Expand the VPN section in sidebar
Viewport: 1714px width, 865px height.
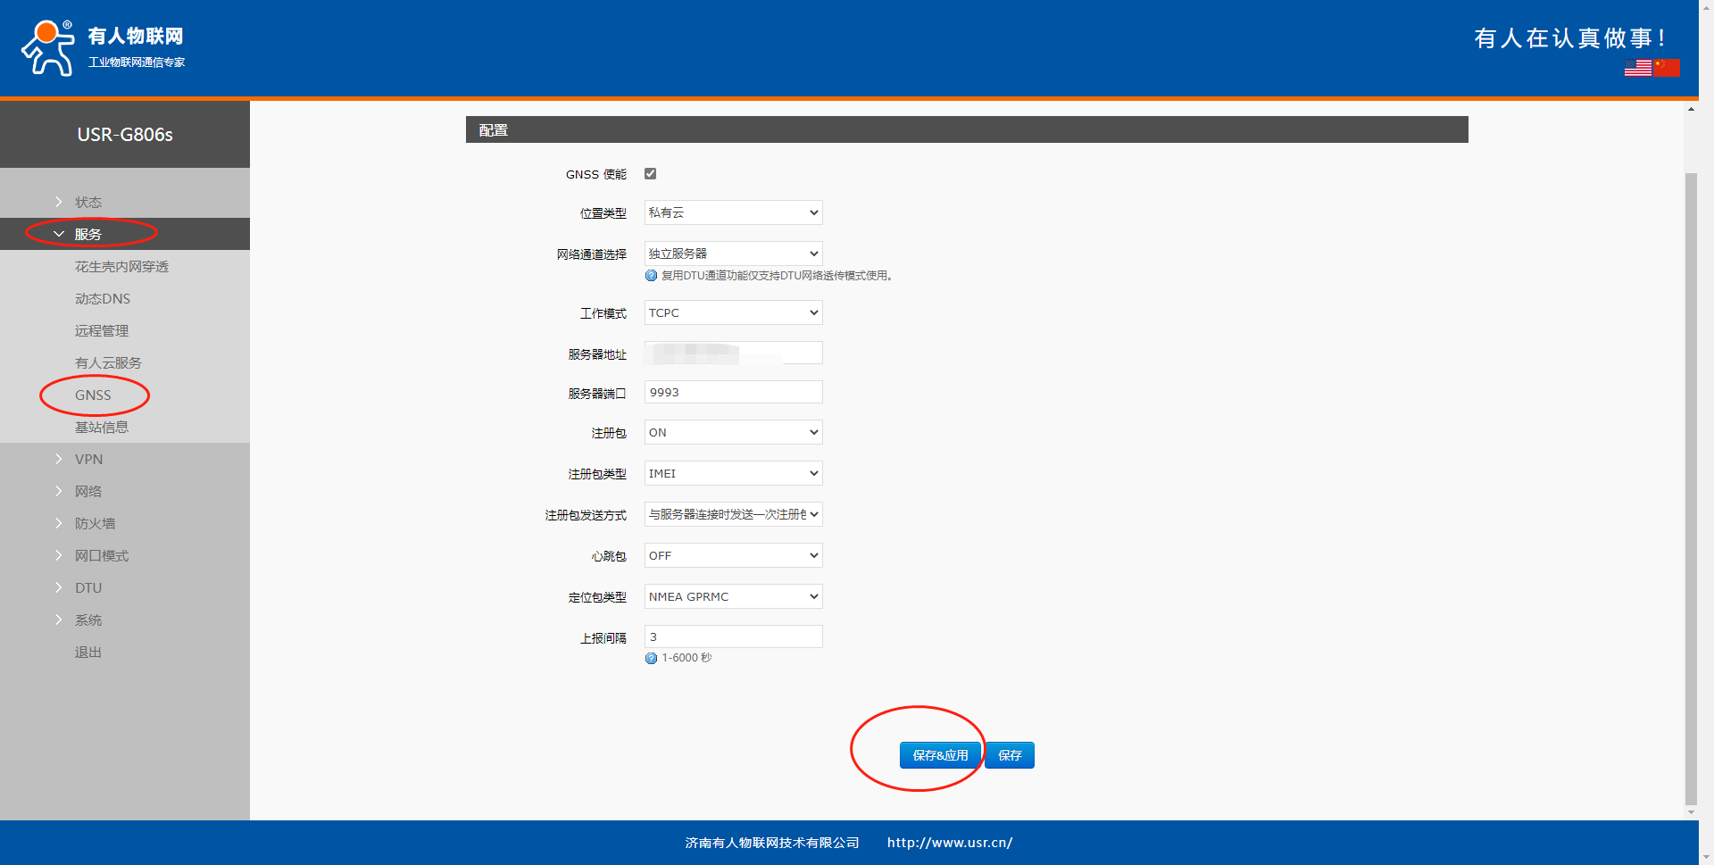click(88, 460)
